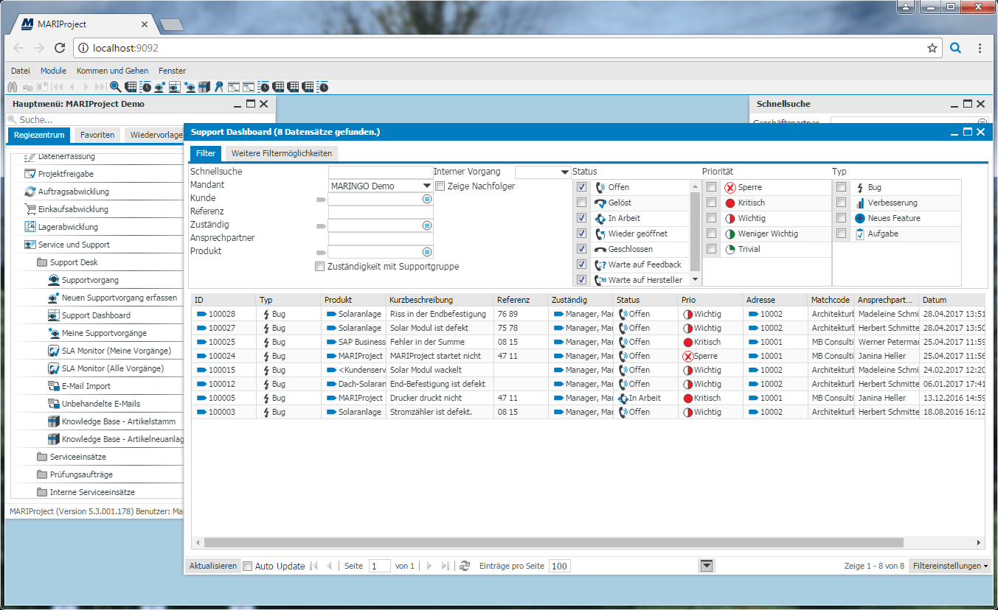Click the magnifier icon in Hauptmenü search
Image resolution: width=998 pixels, height=610 pixels.
13,119
